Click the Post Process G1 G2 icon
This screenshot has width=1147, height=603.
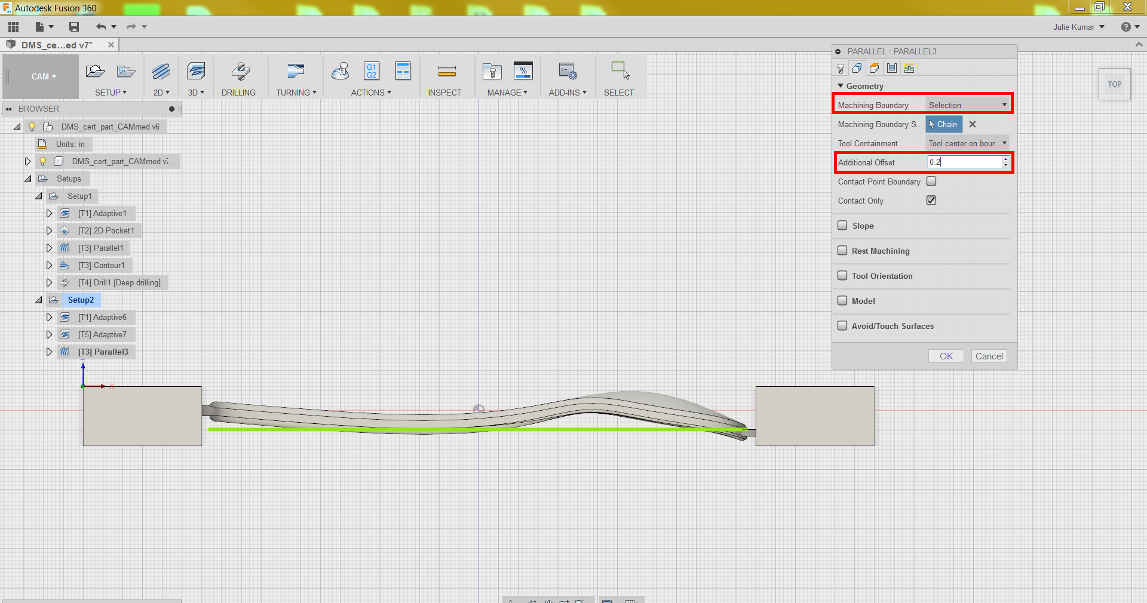(372, 71)
